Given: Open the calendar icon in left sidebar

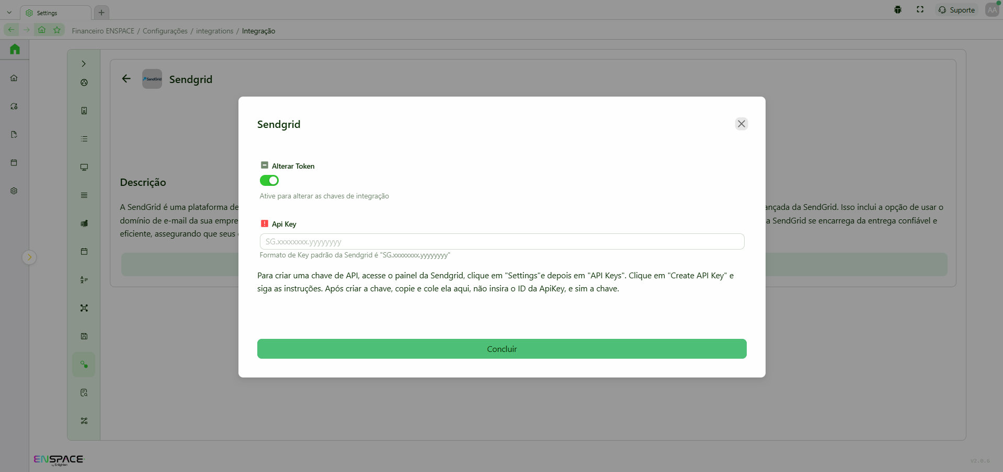Looking at the screenshot, I should (x=14, y=163).
